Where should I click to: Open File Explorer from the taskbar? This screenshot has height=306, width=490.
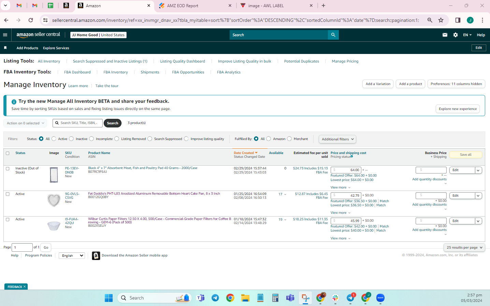click(x=245, y=298)
